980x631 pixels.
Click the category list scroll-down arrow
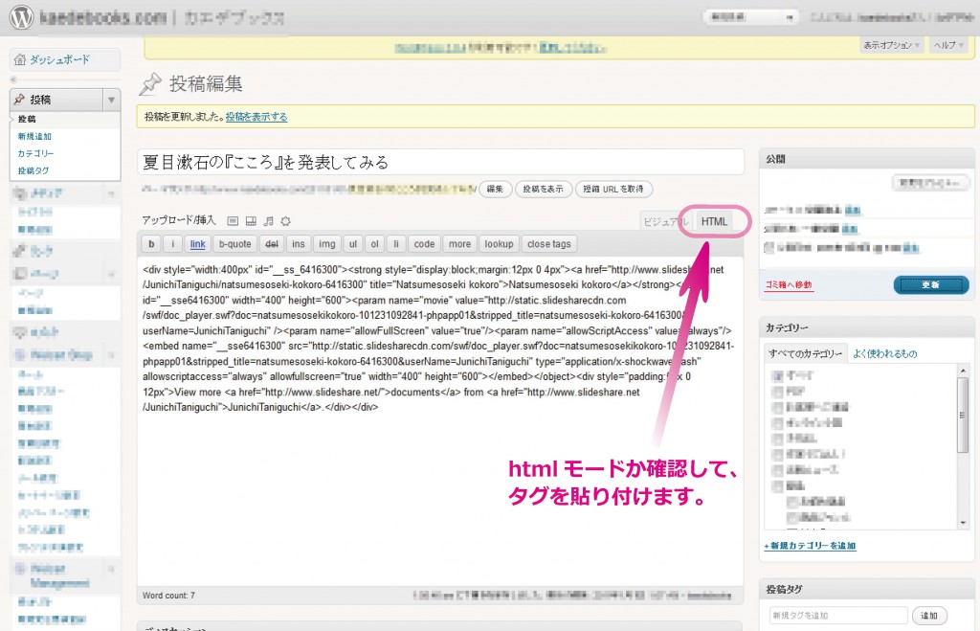[x=963, y=523]
